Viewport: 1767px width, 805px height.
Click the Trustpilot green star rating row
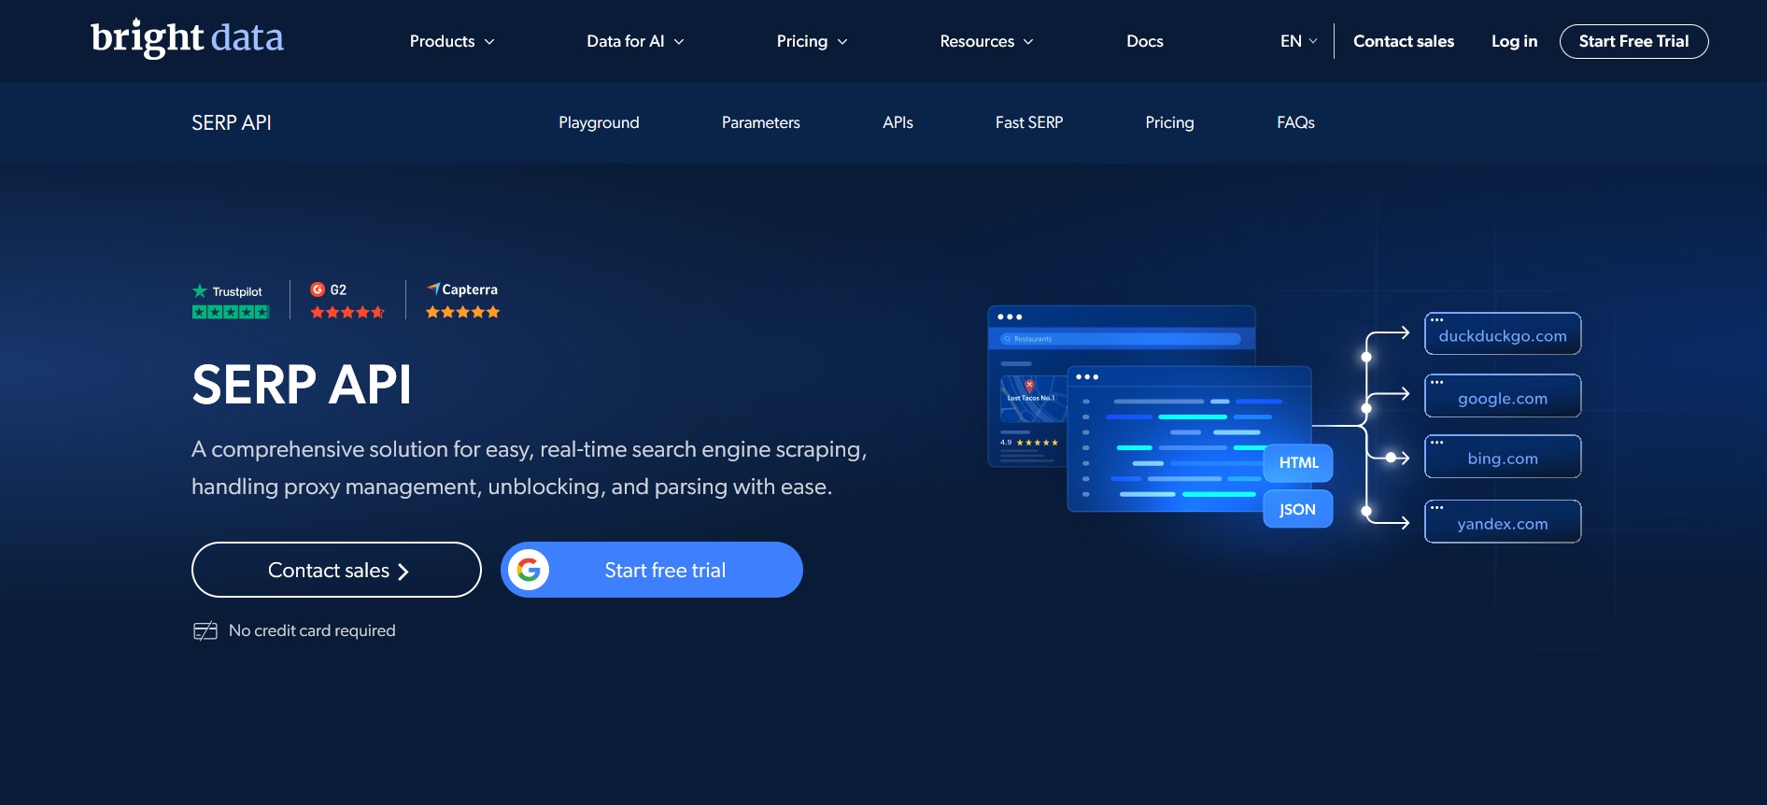231,312
